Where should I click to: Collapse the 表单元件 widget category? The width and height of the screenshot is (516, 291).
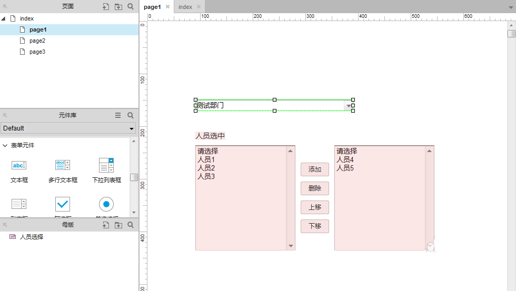click(x=5, y=145)
